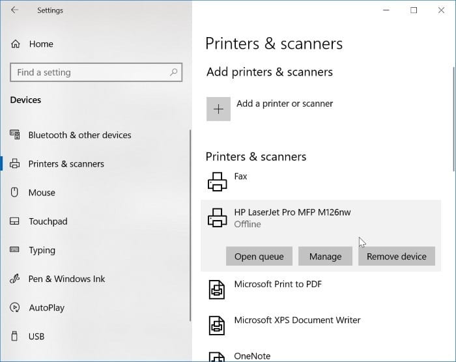Image resolution: width=456 pixels, height=362 pixels.
Task: Click the main page vertical scrollbar
Action: [x=453, y=119]
